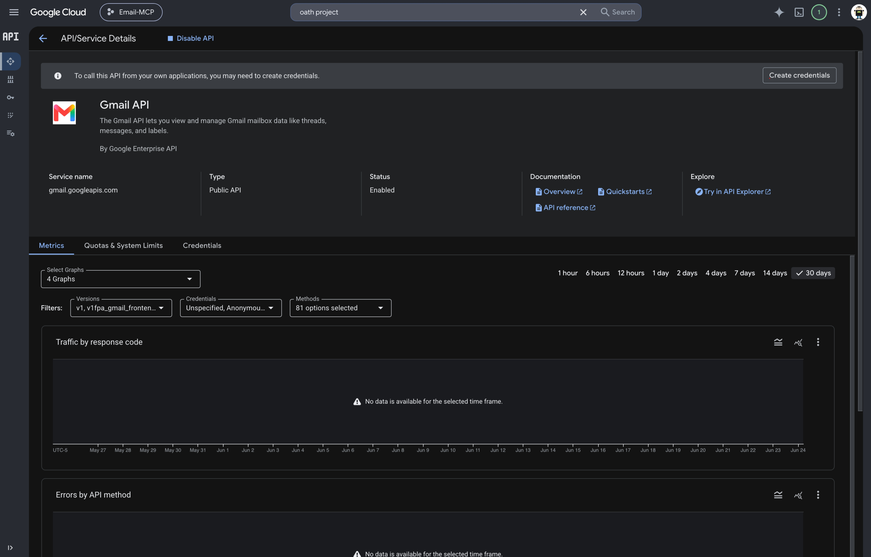Viewport: 871px width, 557px height.
Task: Click Create credentials button
Action: tap(799, 75)
